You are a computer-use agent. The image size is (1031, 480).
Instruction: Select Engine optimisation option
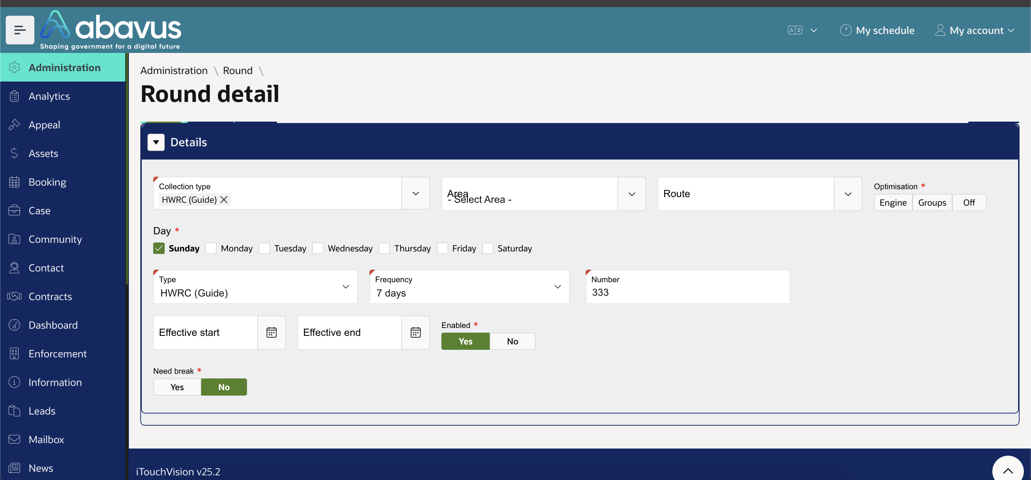893,203
